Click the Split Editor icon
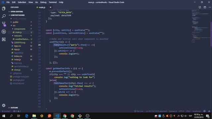The height and width of the screenshot is (119, 212). pyautogui.click(x=205, y=7)
